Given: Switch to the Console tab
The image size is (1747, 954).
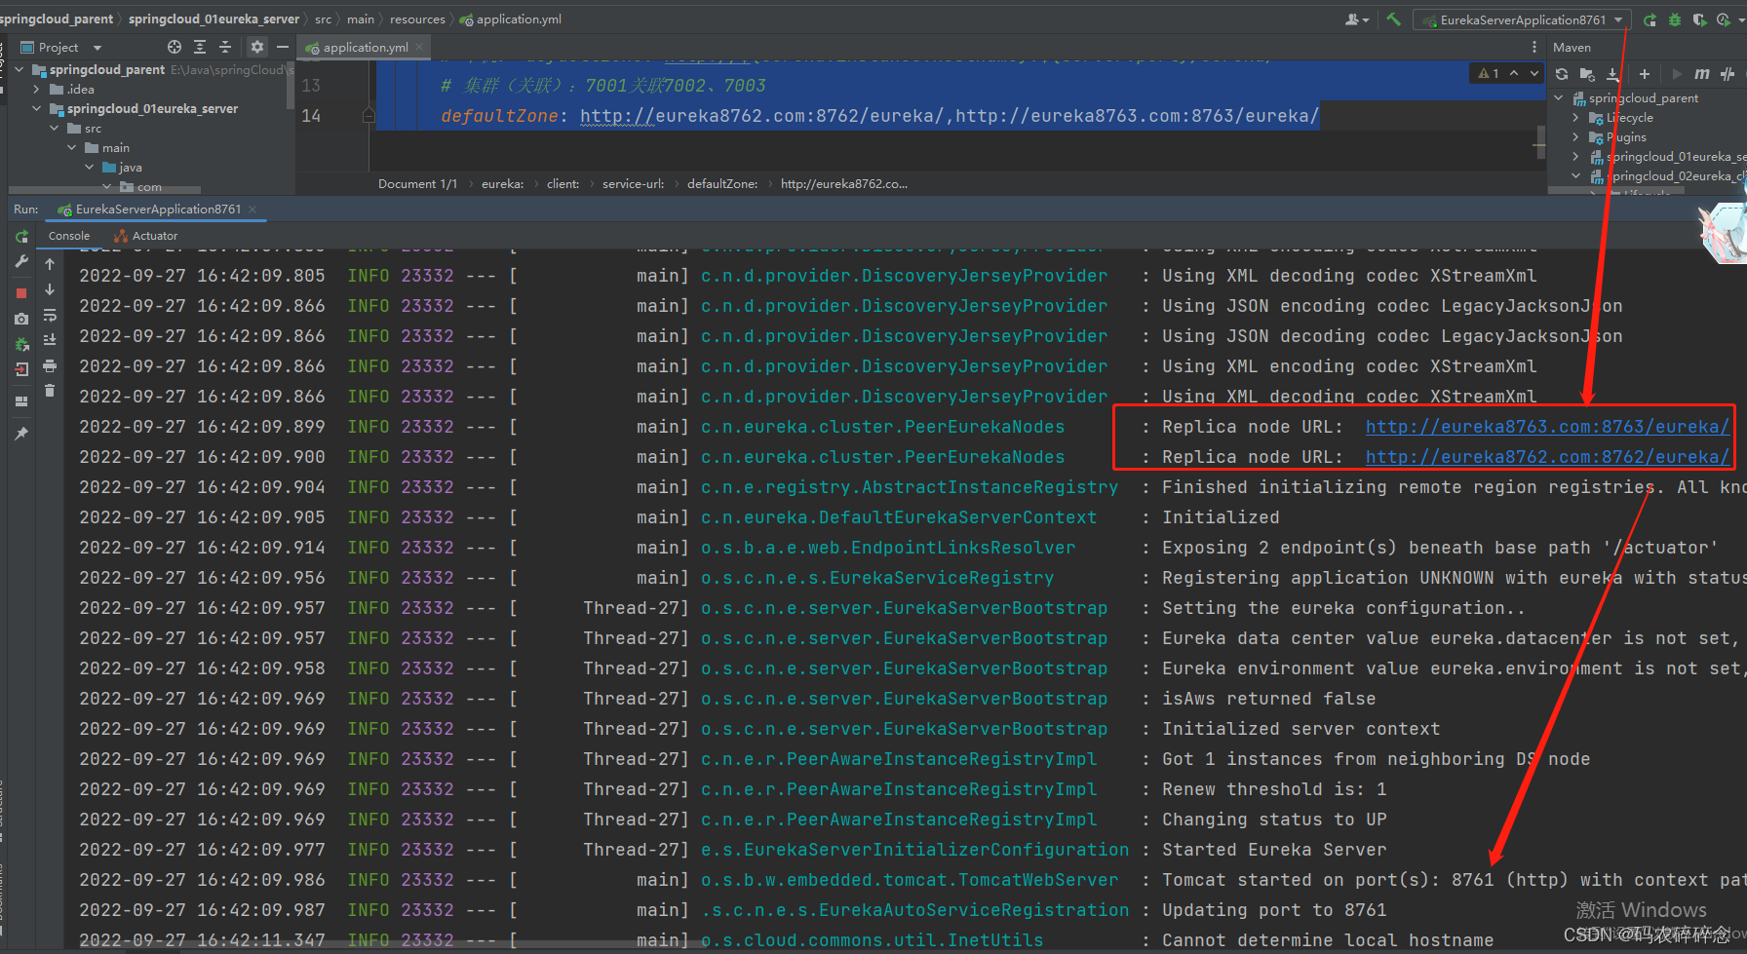Looking at the screenshot, I should (69, 236).
